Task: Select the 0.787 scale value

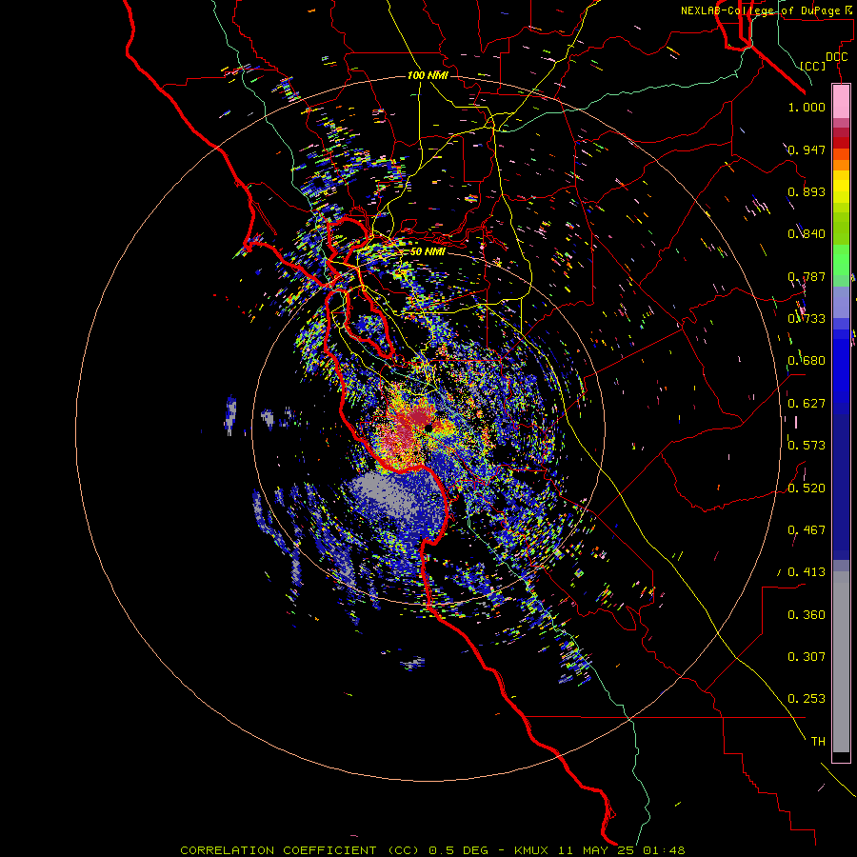Action: click(807, 276)
